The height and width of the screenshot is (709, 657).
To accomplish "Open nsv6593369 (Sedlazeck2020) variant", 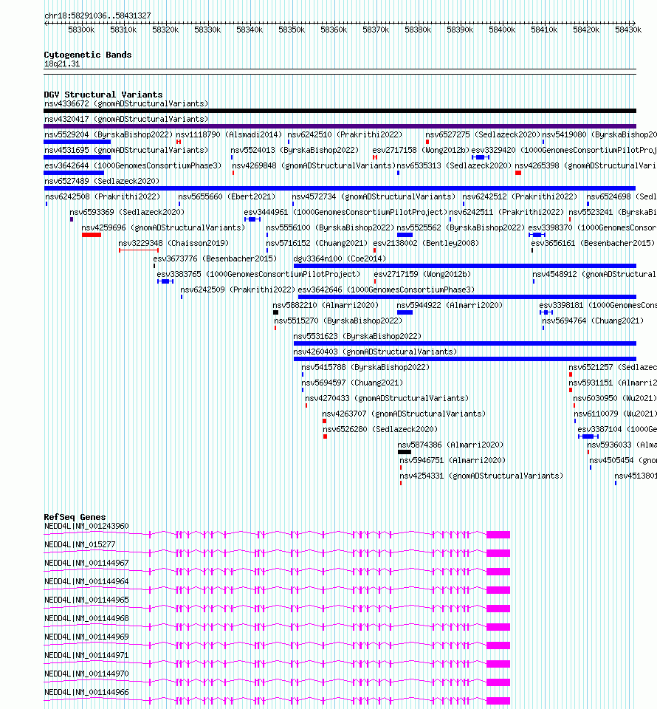I will click(x=127, y=212).
